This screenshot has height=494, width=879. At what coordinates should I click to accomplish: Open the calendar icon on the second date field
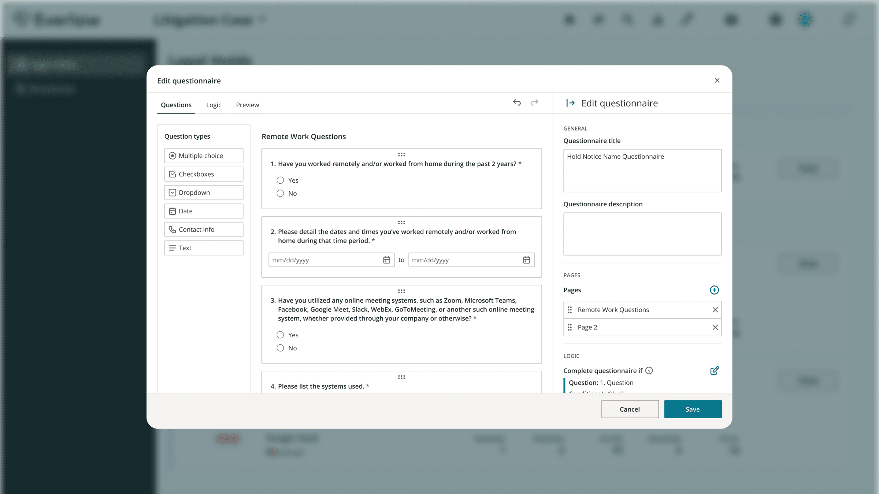(x=526, y=260)
